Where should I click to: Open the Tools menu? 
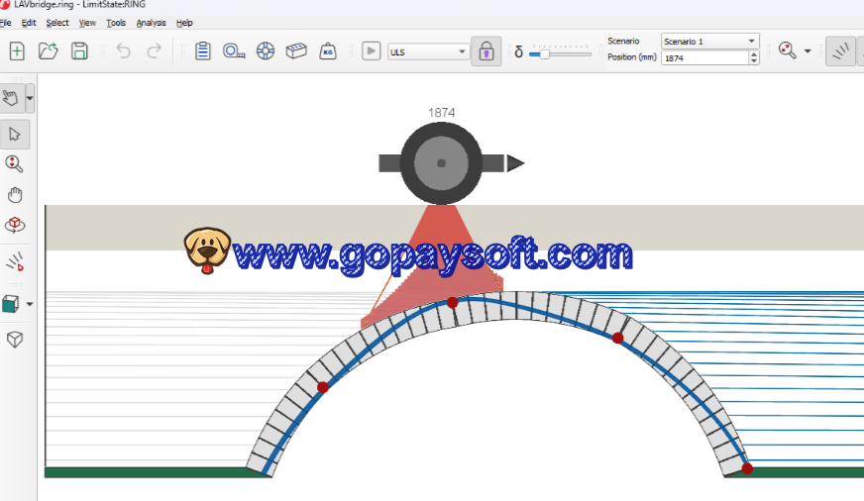pos(116,22)
